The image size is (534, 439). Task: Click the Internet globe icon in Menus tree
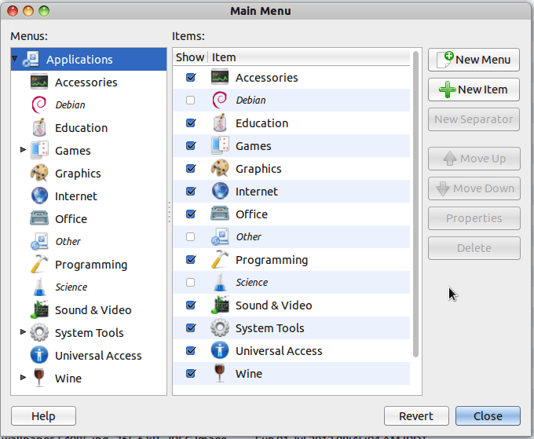click(39, 196)
